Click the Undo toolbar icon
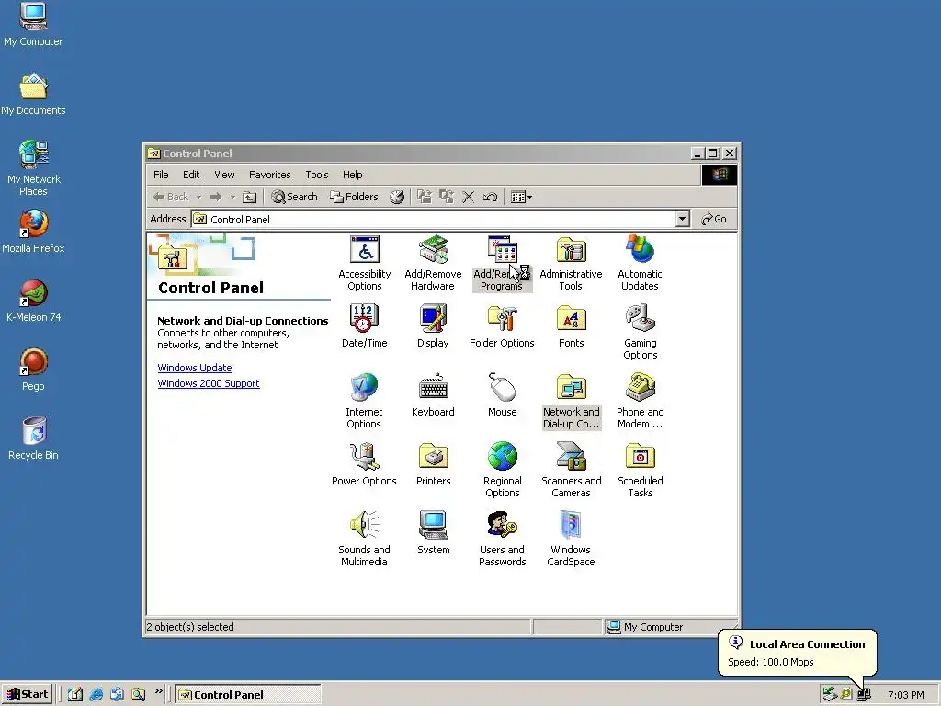The image size is (941, 706). (491, 197)
